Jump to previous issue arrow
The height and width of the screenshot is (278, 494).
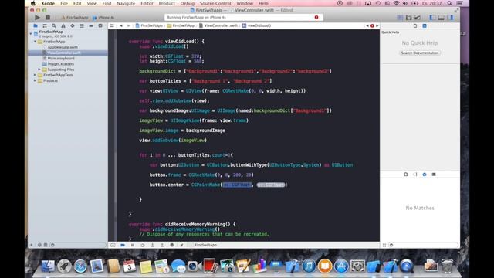[367, 25]
